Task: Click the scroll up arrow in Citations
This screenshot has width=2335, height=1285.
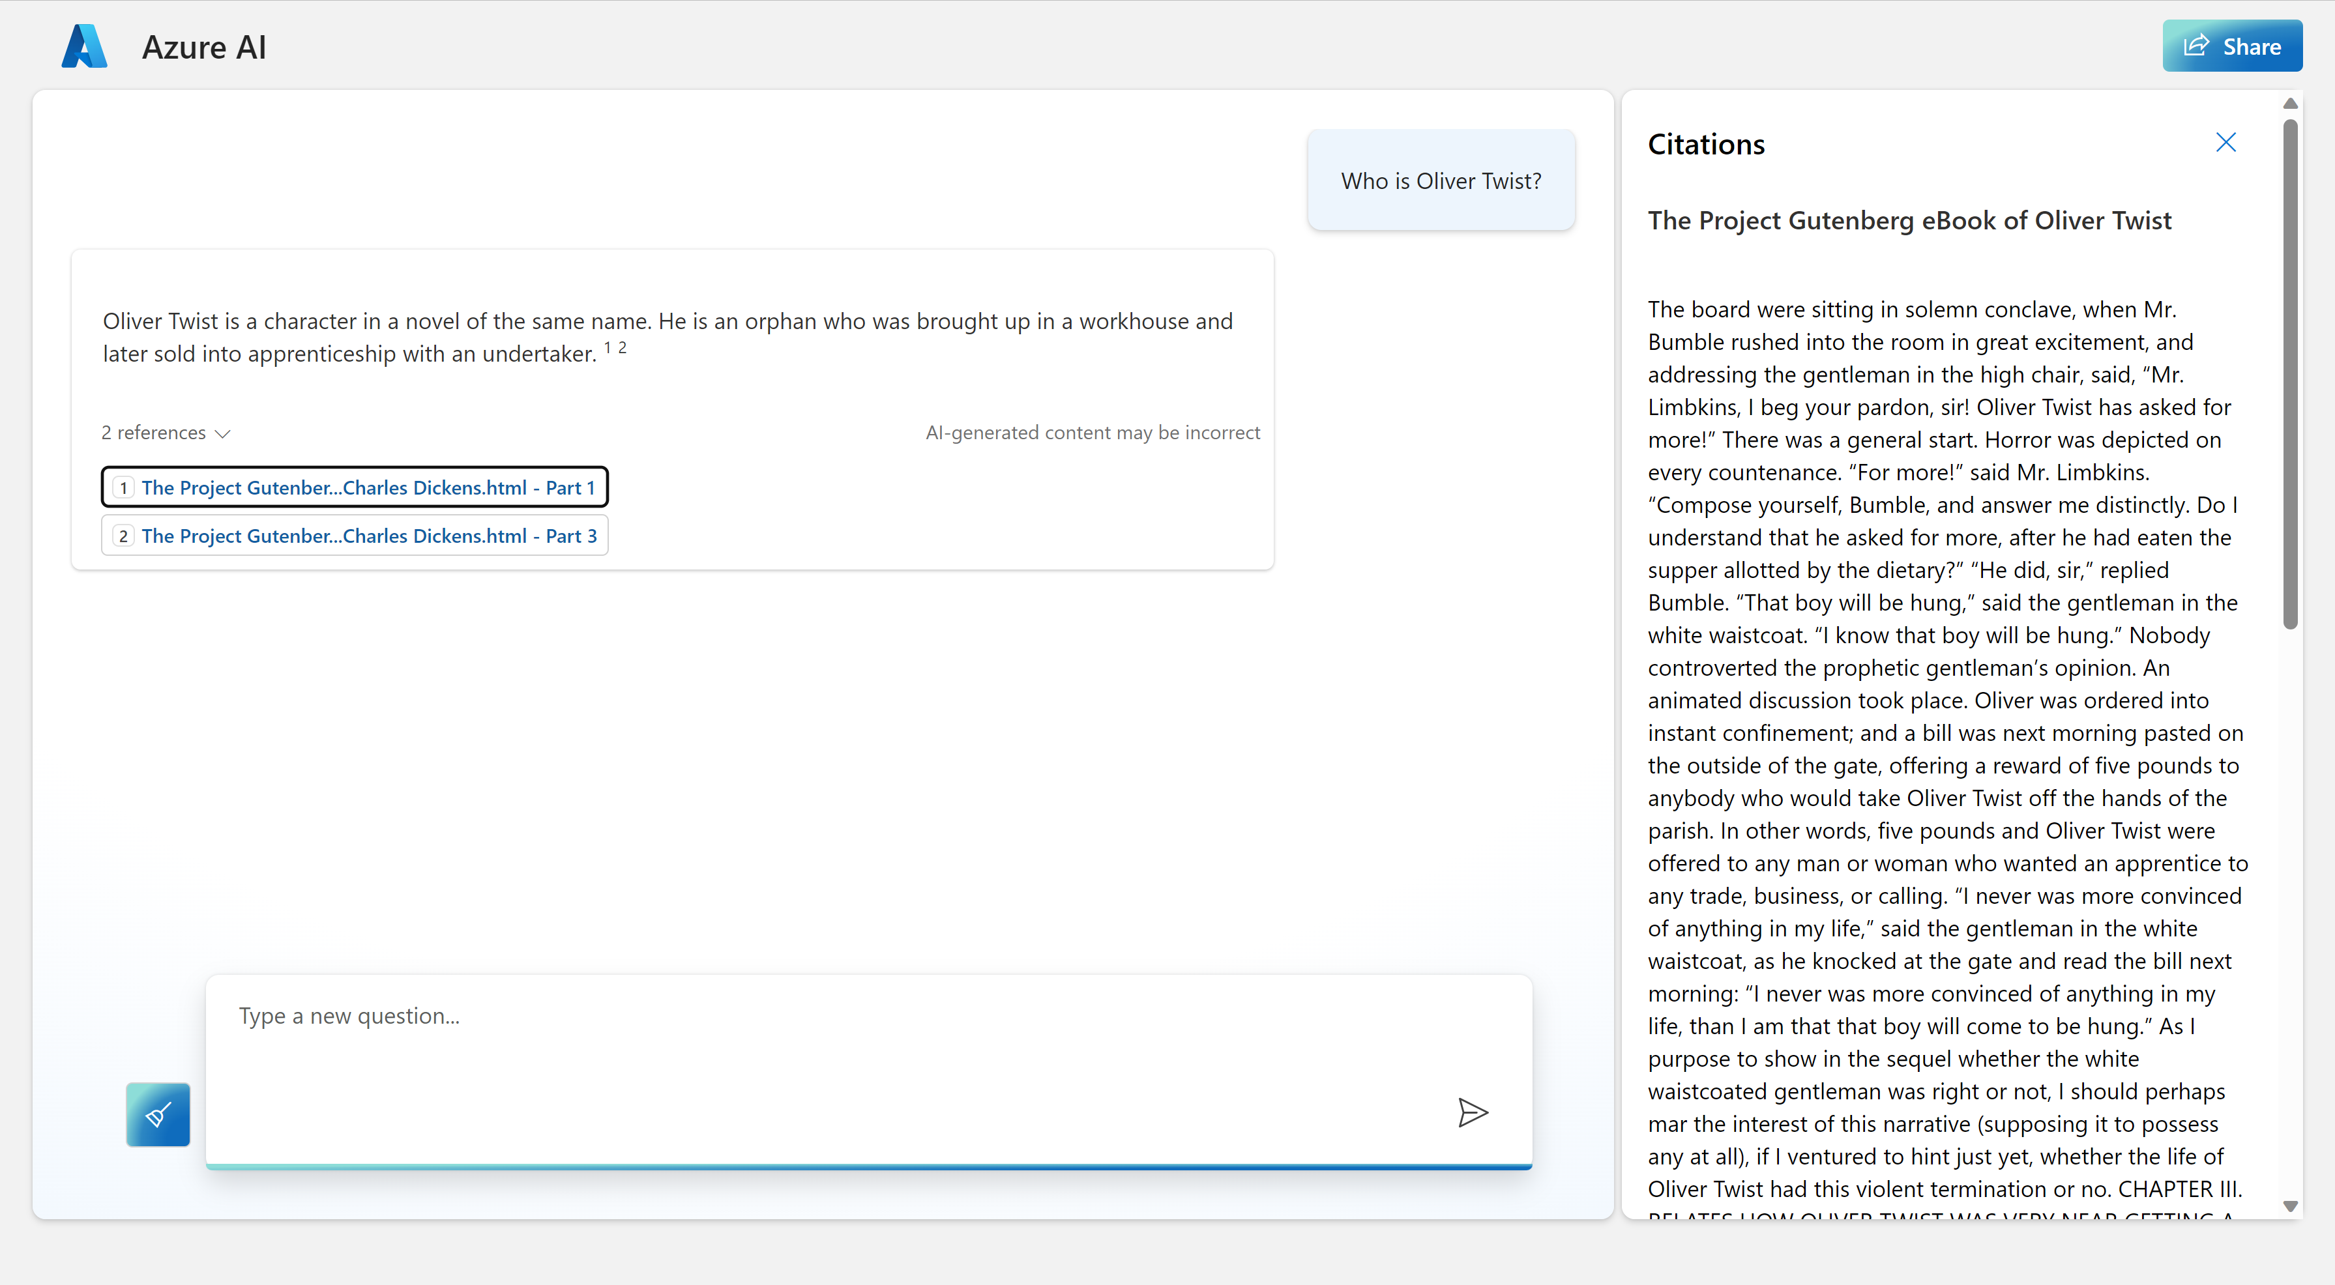Action: 2289,104
